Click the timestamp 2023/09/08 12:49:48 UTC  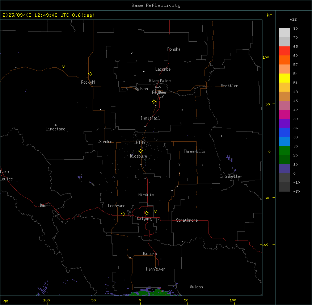[x=36, y=15]
